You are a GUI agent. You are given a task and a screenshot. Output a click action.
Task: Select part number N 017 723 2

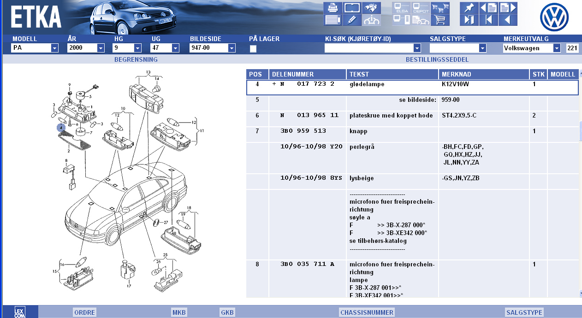(x=307, y=84)
